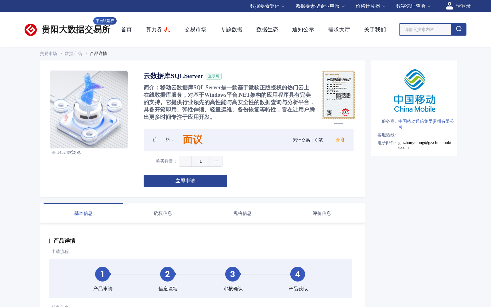
Task: Click the red Guiyang exchange logo icon
Action: coord(31,30)
